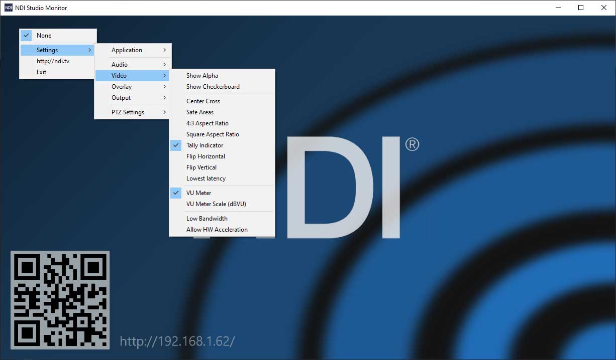Choose Exit from the menu

click(x=58, y=72)
